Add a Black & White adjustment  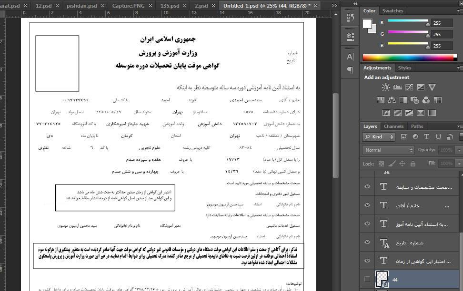pos(403,100)
